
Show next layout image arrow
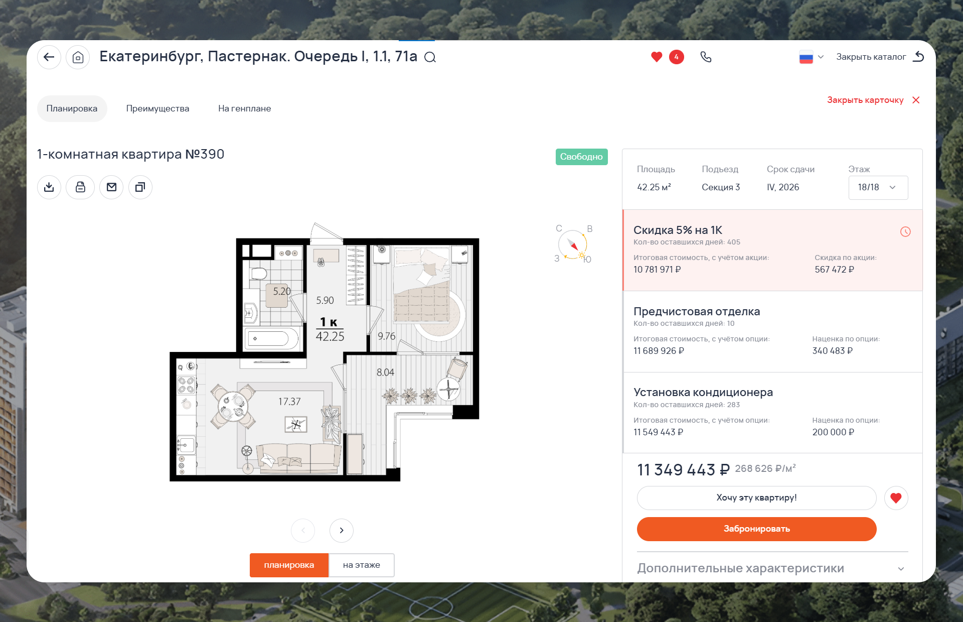coord(342,531)
